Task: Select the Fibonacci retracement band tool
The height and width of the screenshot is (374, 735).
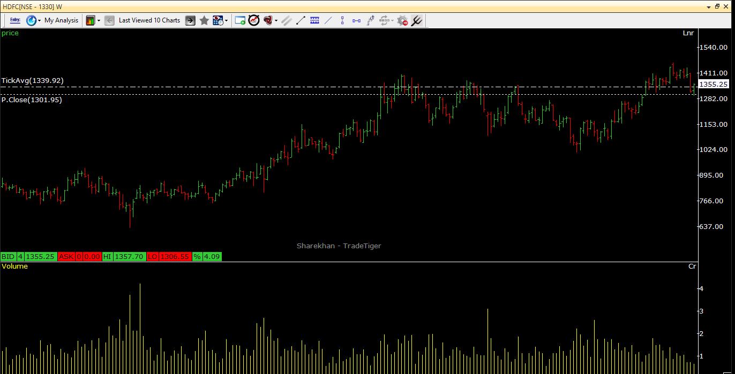Action: [314, 20]
